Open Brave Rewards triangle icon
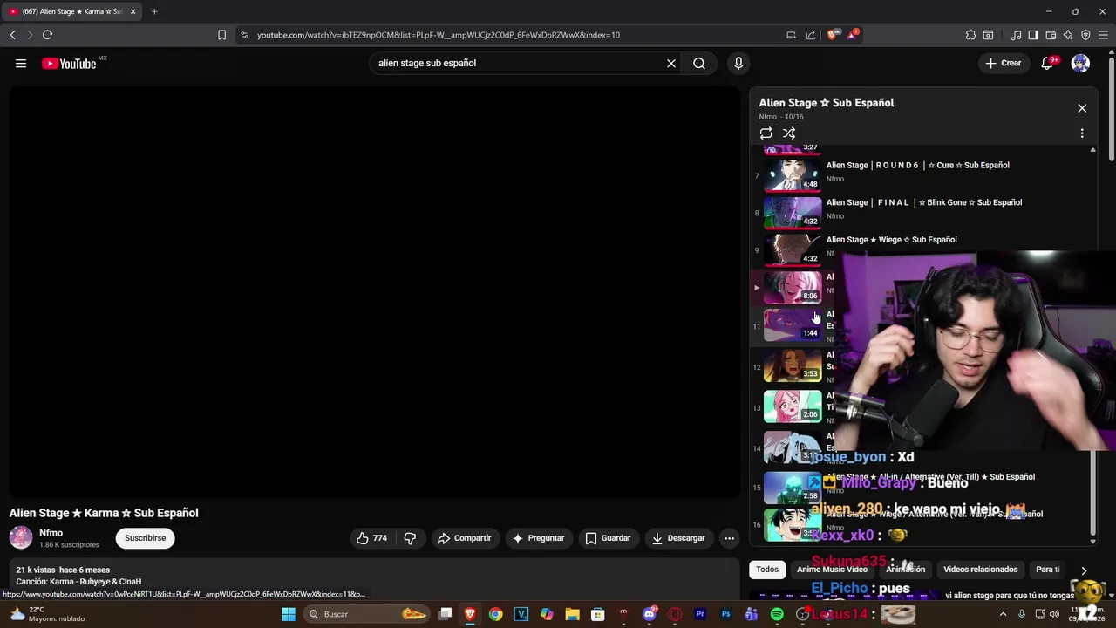Viewport: 1116px width, 628px height. coord(854,35)
